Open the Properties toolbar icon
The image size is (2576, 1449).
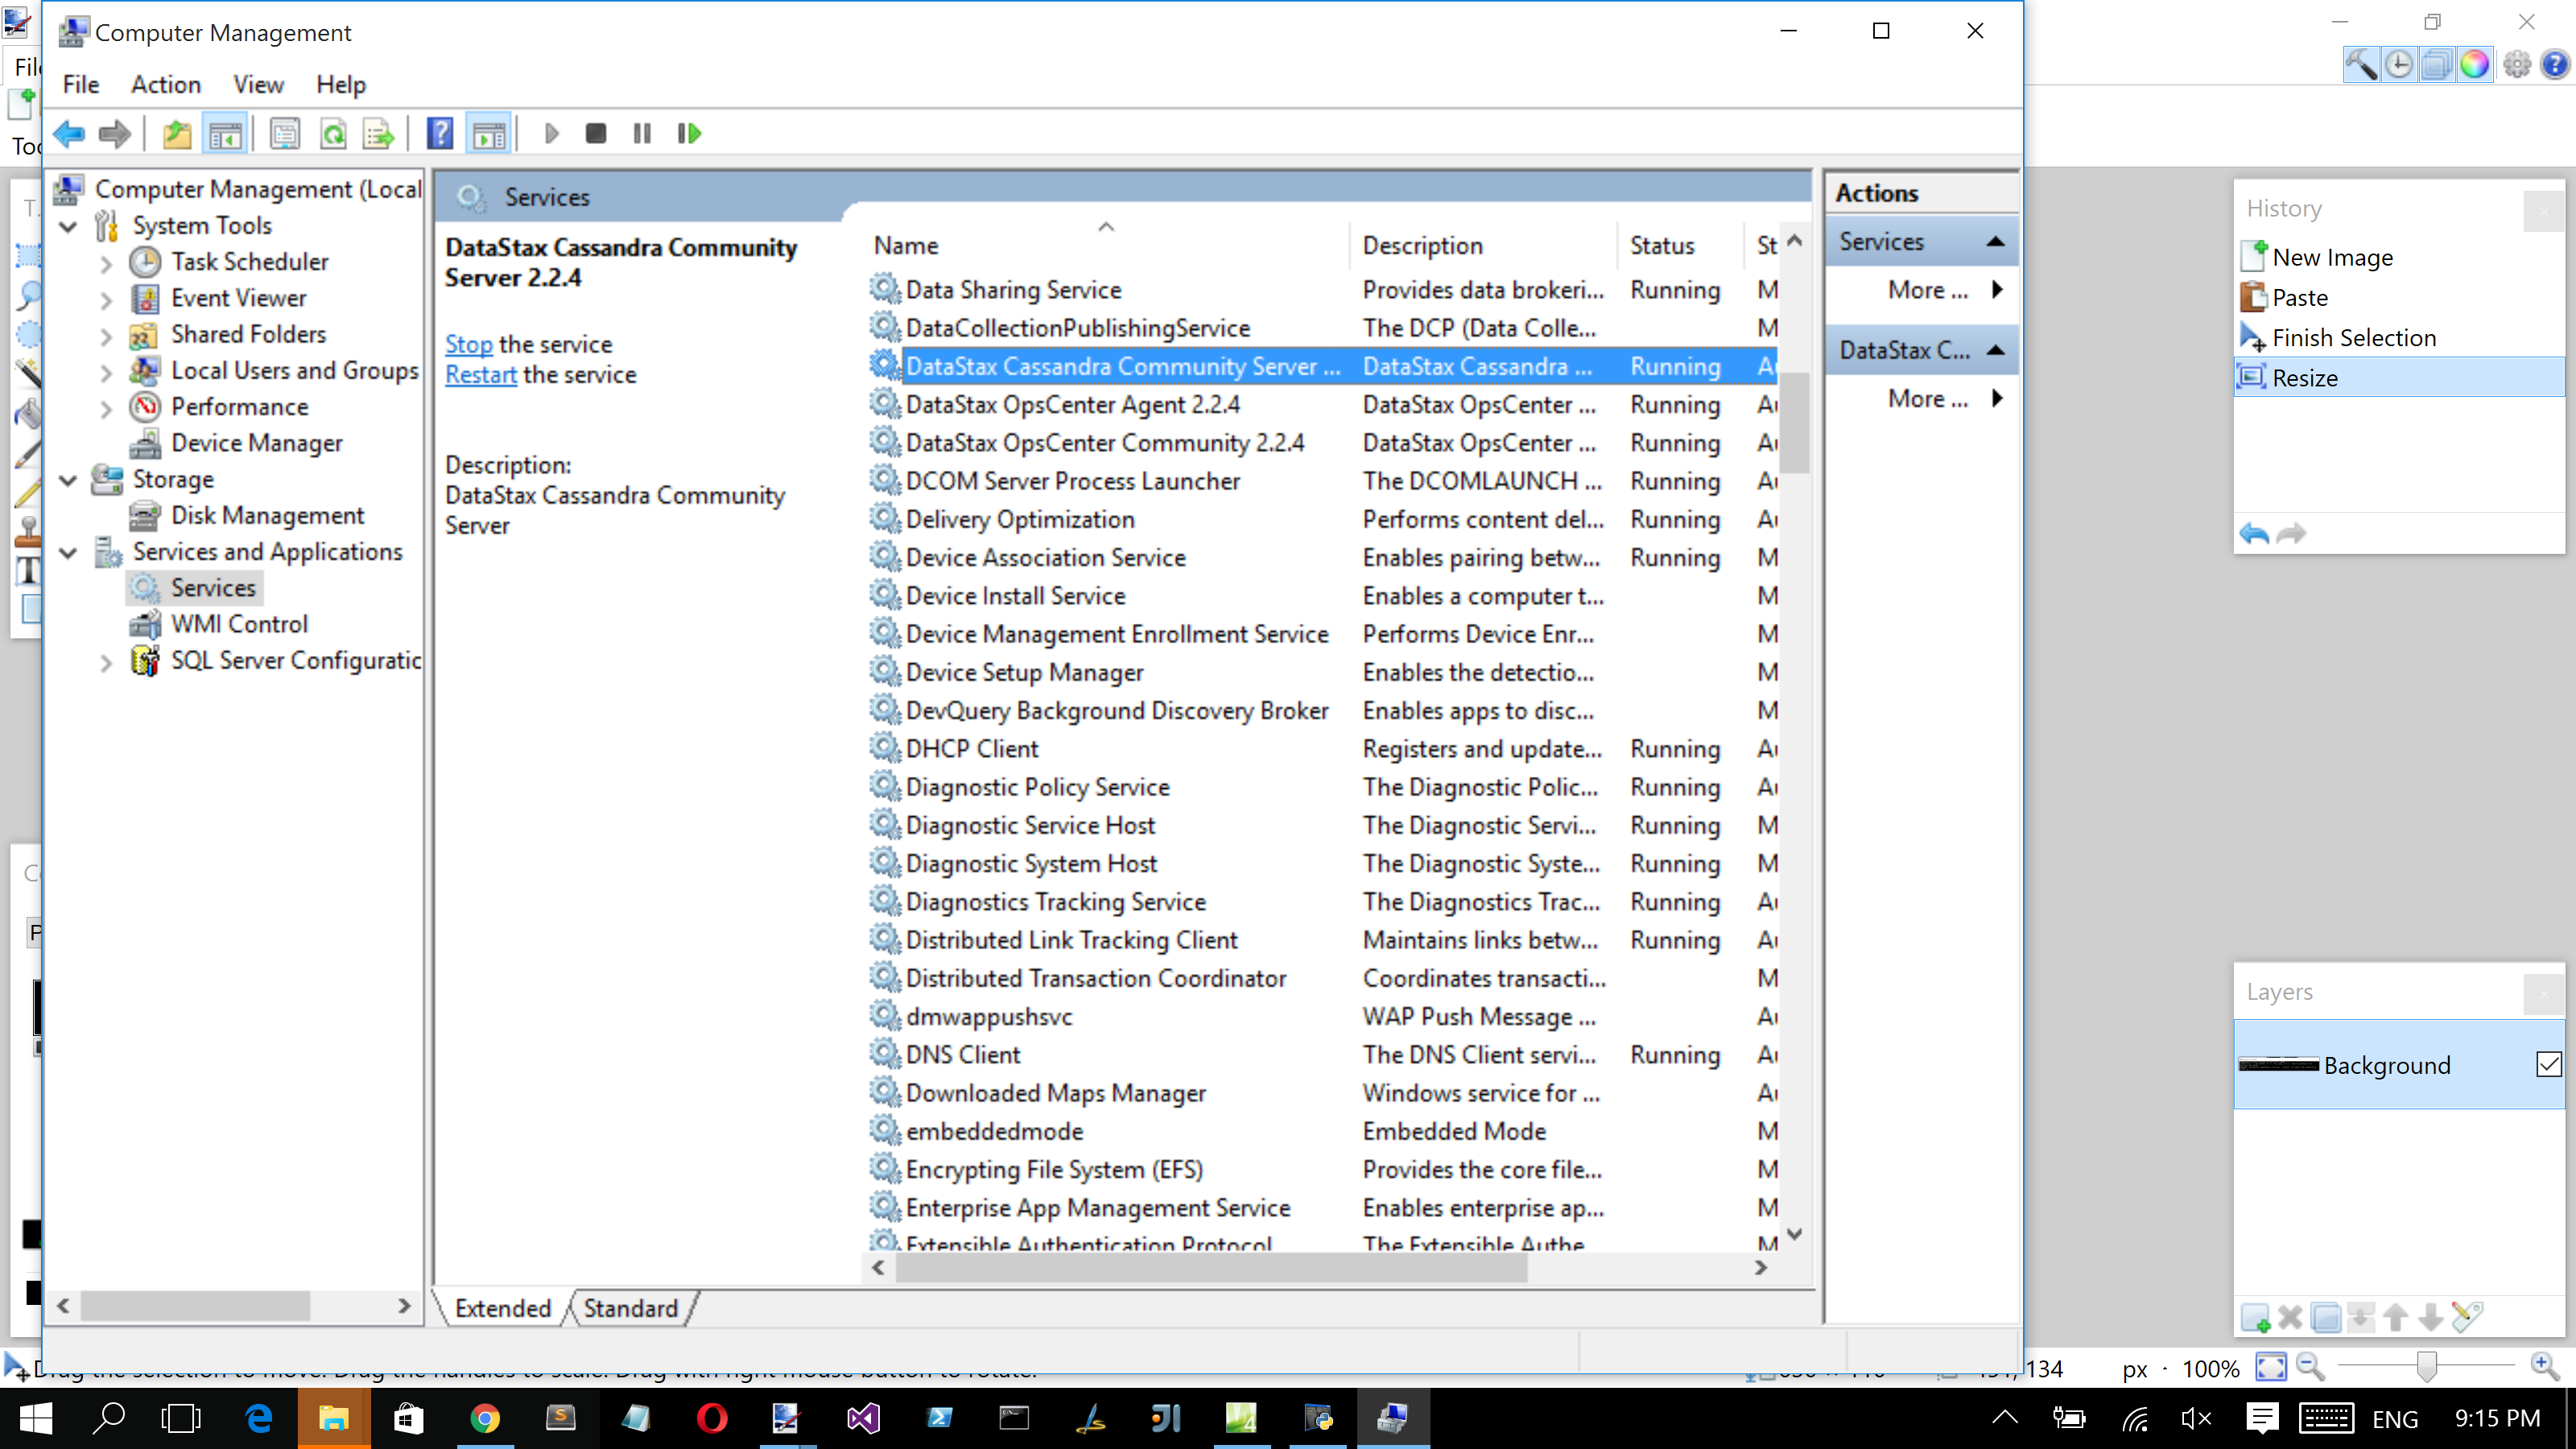(x=285, y=133)
